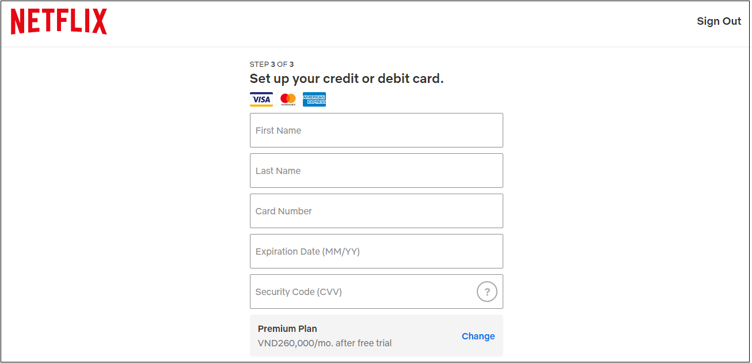Image resolution: width=752 pixels, height=363 pixels.
Task: Click the 'First Name' placeholder text
Action: [279, 131]
